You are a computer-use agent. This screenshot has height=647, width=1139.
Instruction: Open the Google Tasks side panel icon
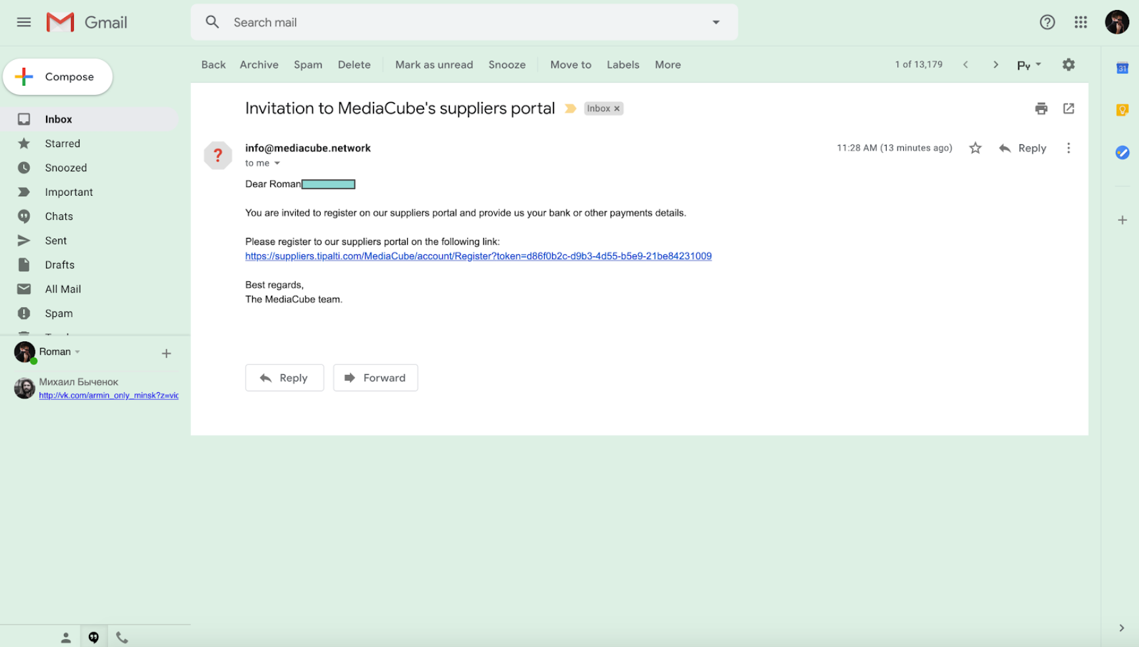1123,153
